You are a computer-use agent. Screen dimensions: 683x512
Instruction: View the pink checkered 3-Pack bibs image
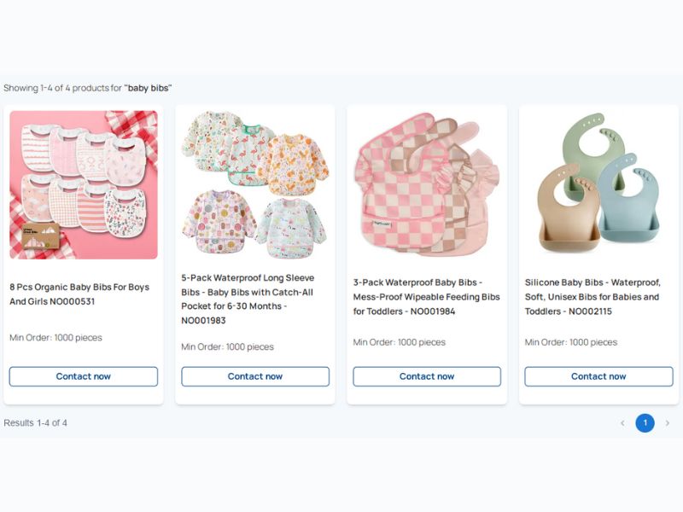coord(427,184)
